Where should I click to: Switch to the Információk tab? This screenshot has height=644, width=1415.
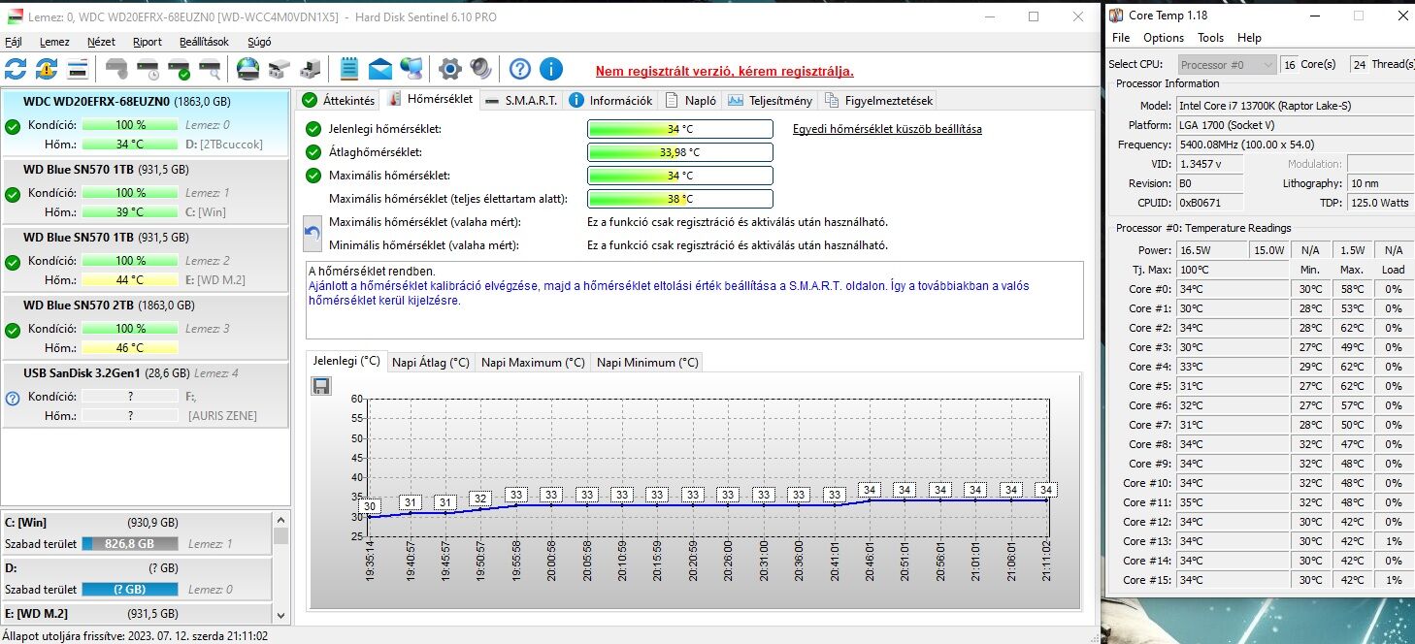(611, 100)
